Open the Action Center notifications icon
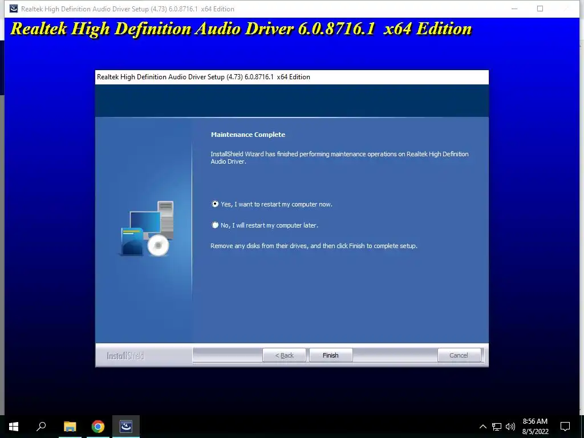The width and height of the screenshot is (584, 438). point(565,427)
